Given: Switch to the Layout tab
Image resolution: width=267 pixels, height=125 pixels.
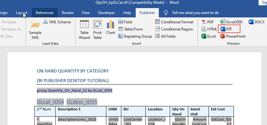Looking at the screenshot, I should pos(21,13).
